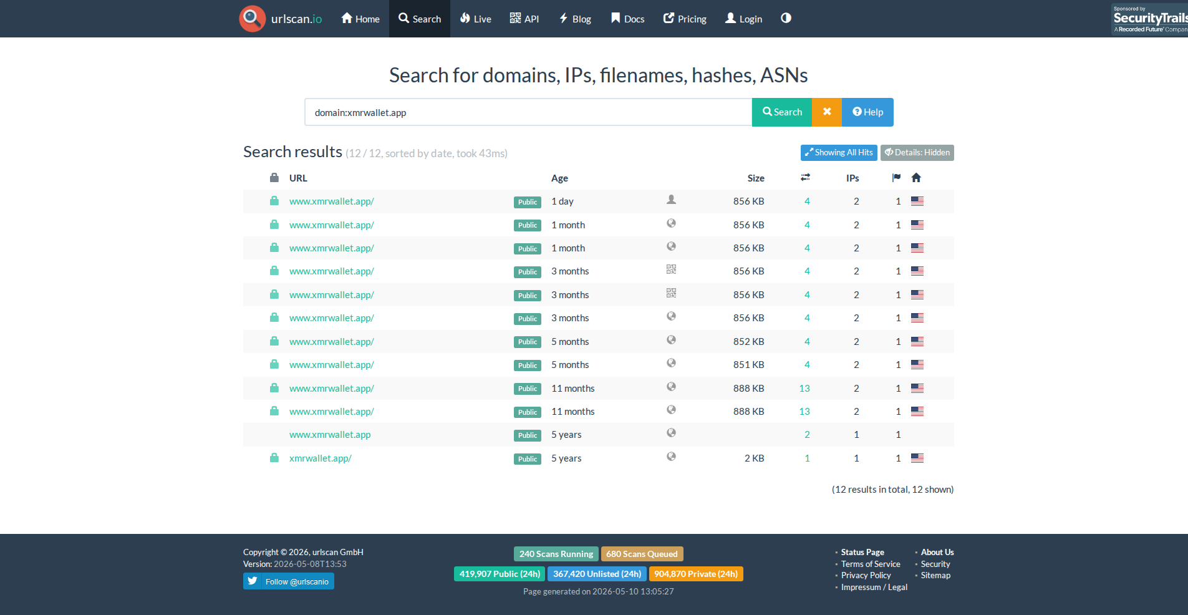Click the US flag in the xmrwallet.app/ row
The image size is (1188, 615).
pos(917,458)
